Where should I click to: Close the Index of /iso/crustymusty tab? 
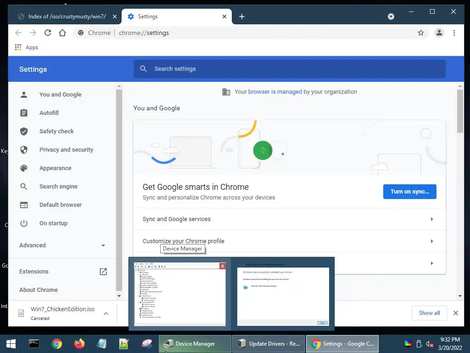click(x=114, y=17)
